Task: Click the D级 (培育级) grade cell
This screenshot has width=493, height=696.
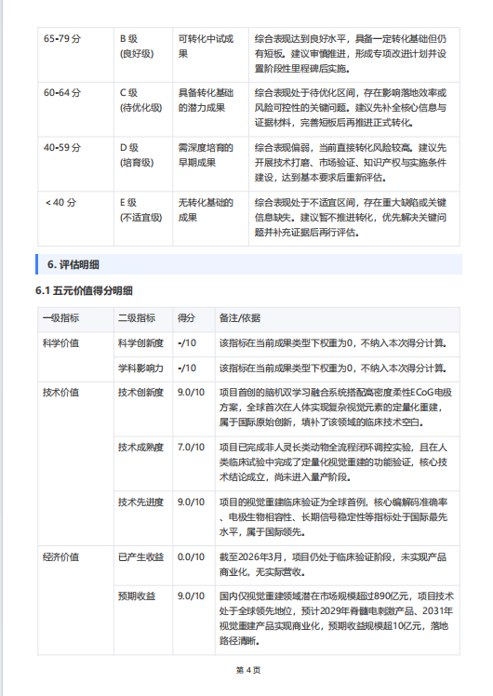Action: [x=143, y=165]
